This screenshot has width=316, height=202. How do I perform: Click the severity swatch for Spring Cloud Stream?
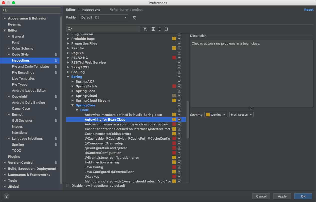[174, 101]
